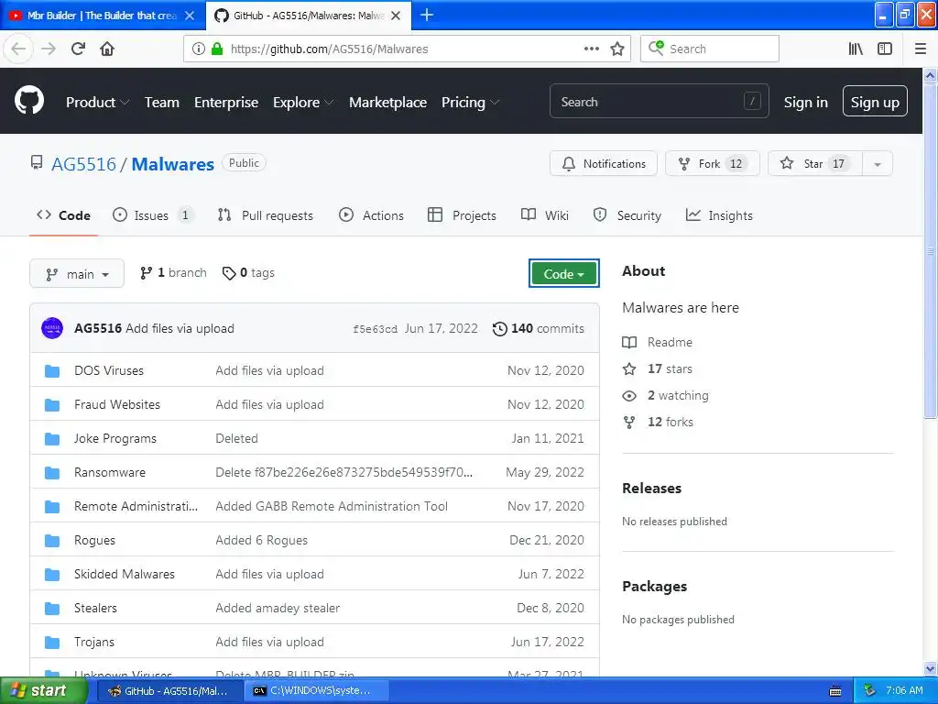938x704 pixels.
Task: Reload the page with the refresh icon
Action: (78, 49)
